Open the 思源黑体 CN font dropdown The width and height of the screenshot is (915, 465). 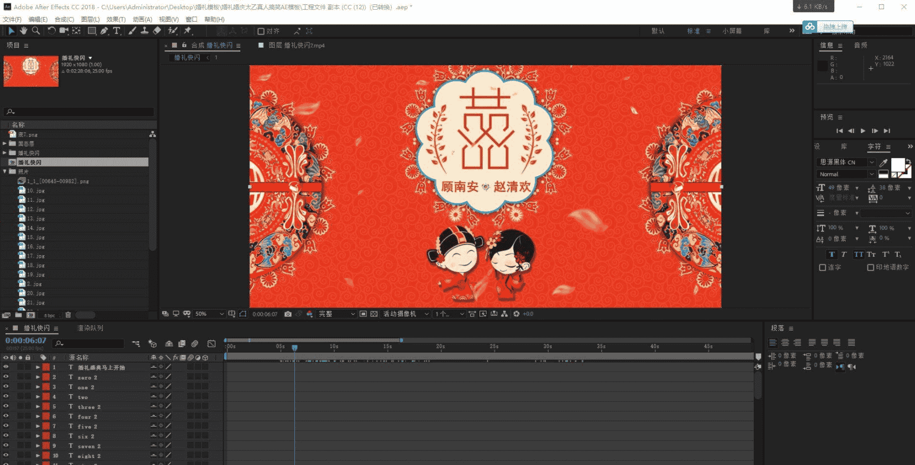[845, 162]
